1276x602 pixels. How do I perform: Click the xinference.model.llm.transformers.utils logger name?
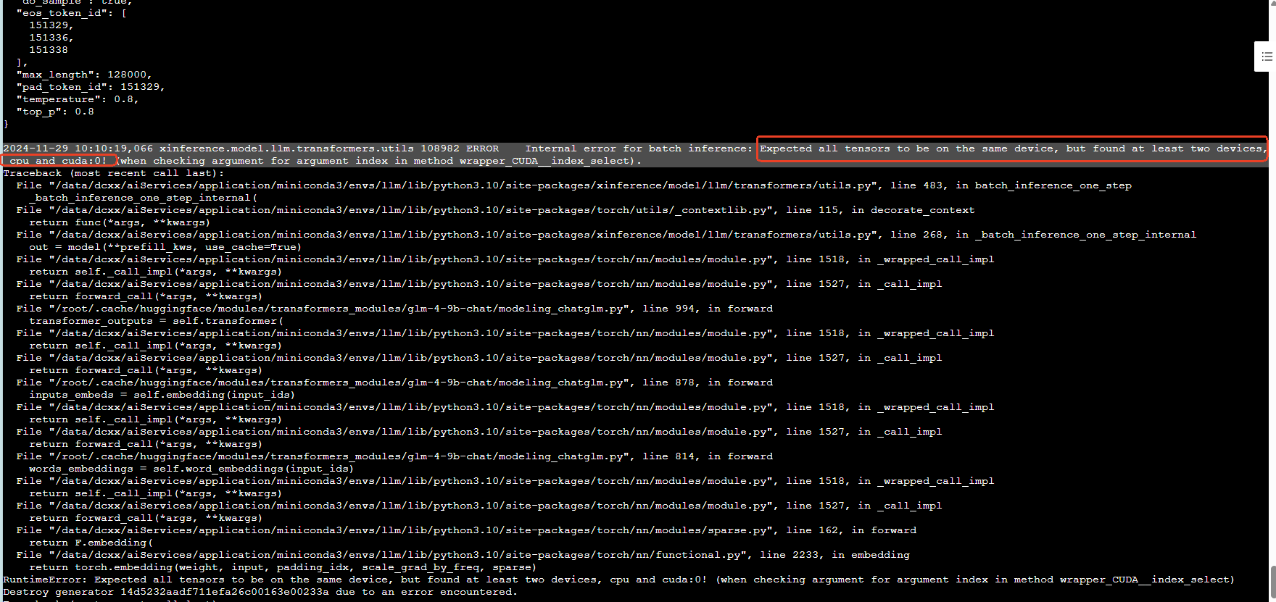pyautogui.click(x=287, y=149)
